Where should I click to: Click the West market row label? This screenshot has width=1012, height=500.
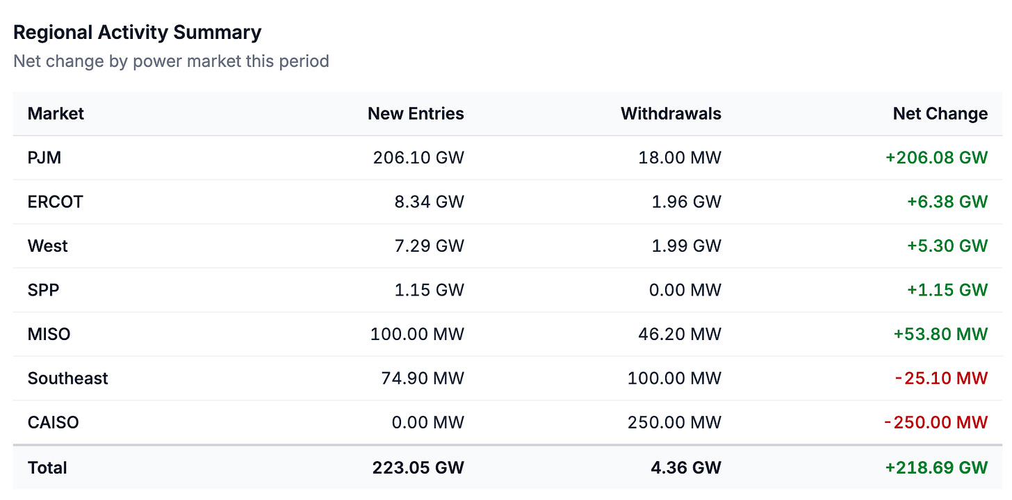(48, 245)
